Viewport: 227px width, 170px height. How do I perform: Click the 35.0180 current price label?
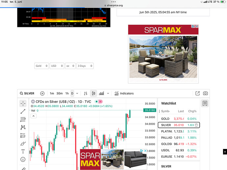pyautogui.click(x=150, y=110)
